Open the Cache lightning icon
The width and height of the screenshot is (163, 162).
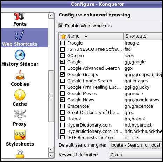coord(20,95)
